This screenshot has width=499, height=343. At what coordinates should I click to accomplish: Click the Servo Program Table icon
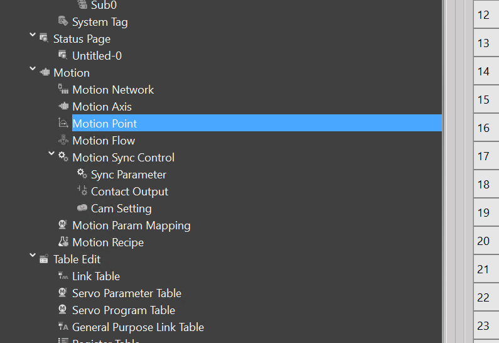(63, 310)
